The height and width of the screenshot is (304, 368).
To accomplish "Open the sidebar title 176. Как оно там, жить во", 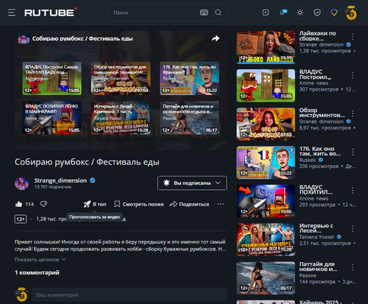I will [x=319, y=151].
